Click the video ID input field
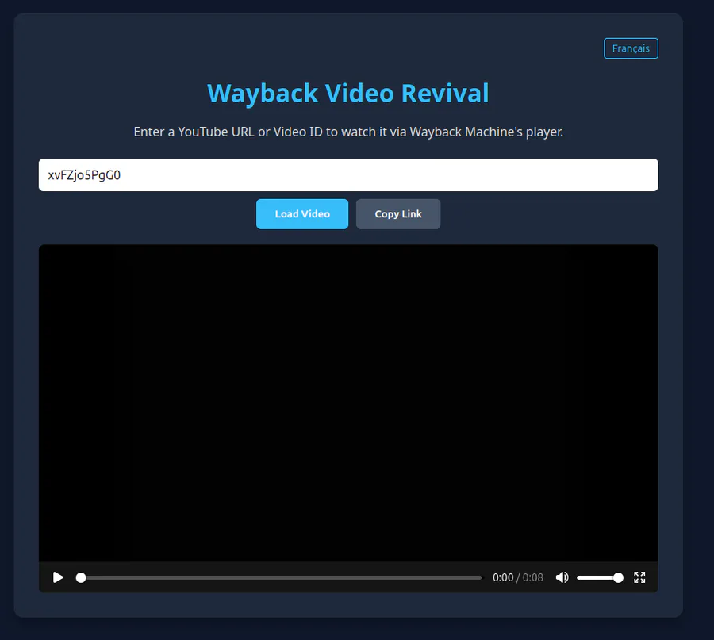 [348, 174]
